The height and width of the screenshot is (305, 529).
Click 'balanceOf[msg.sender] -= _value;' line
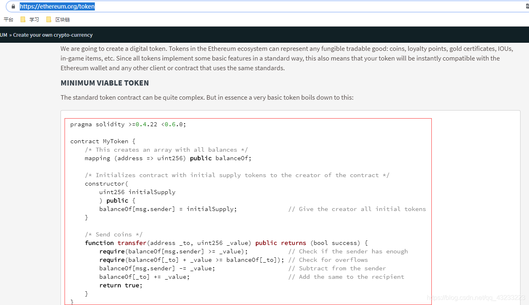pos(157,268)
